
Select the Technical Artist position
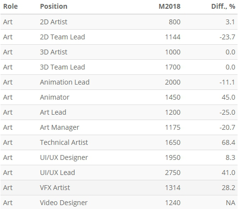[64, 142]
